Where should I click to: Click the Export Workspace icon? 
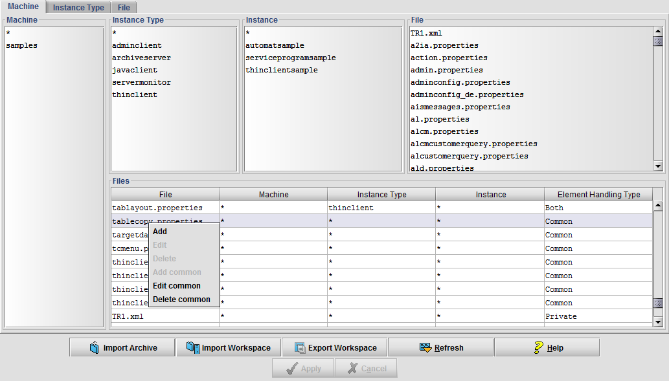[x=299, y=348]
